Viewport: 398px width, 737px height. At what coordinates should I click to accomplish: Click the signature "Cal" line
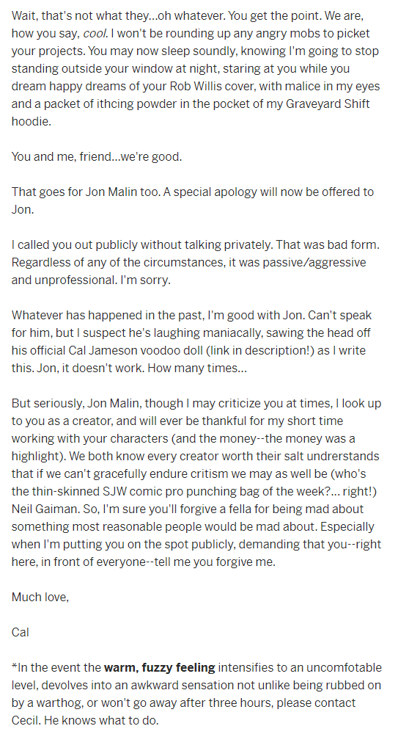point(21,632)
